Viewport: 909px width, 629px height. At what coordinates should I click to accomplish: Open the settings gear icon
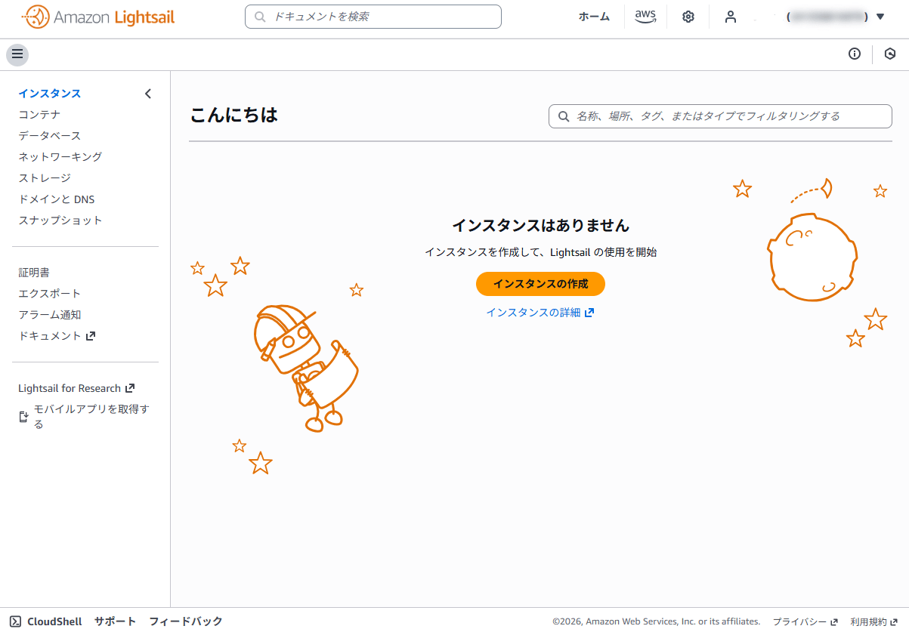click(x=688, y=17)
